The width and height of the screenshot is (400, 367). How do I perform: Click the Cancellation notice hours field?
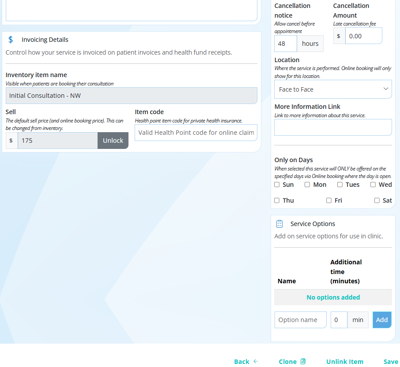286,44
